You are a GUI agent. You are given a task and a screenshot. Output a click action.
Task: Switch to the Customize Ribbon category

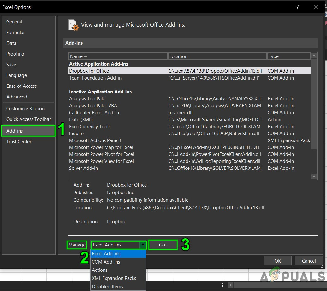click(26, 109)
